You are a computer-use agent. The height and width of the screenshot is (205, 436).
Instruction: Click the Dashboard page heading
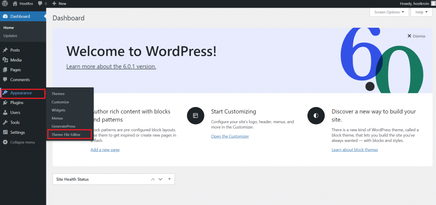(69, 18)
